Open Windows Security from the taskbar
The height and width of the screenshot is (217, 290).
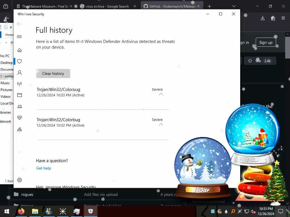point(90,211)
